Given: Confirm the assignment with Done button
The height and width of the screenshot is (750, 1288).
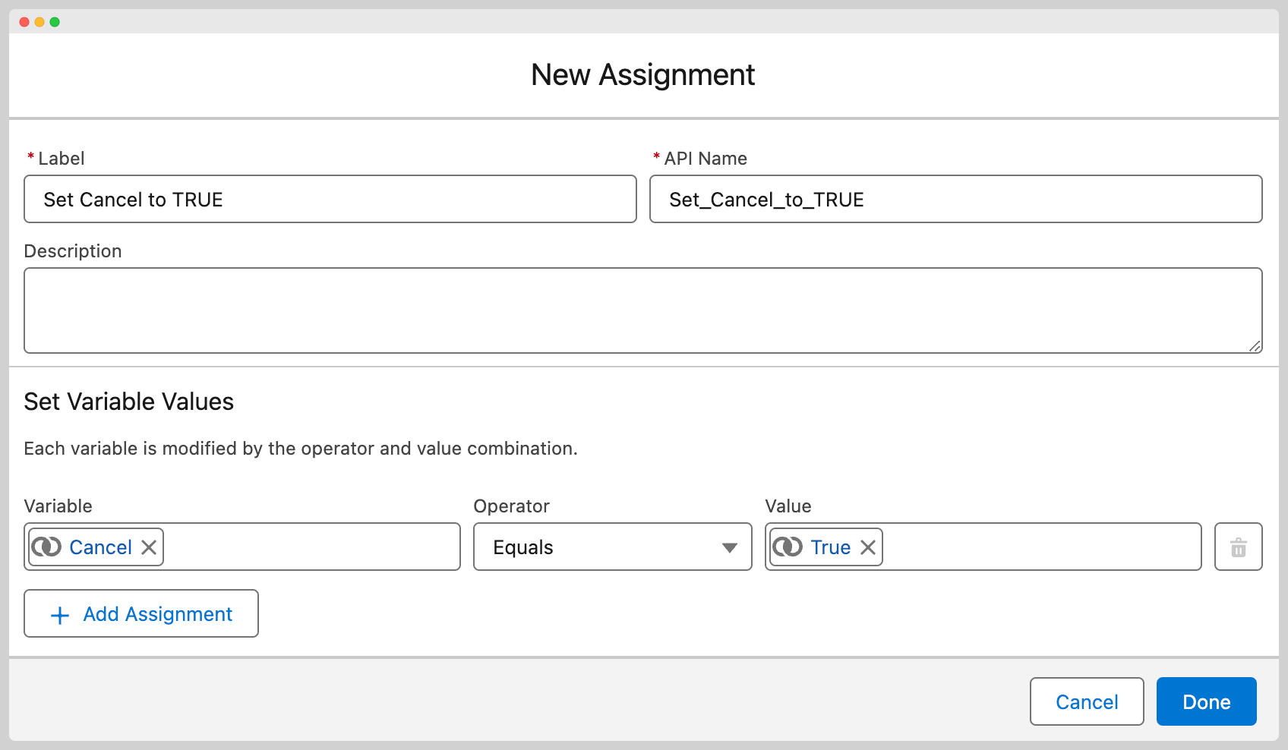Looking at the screenshot, I should [1206, 702].
